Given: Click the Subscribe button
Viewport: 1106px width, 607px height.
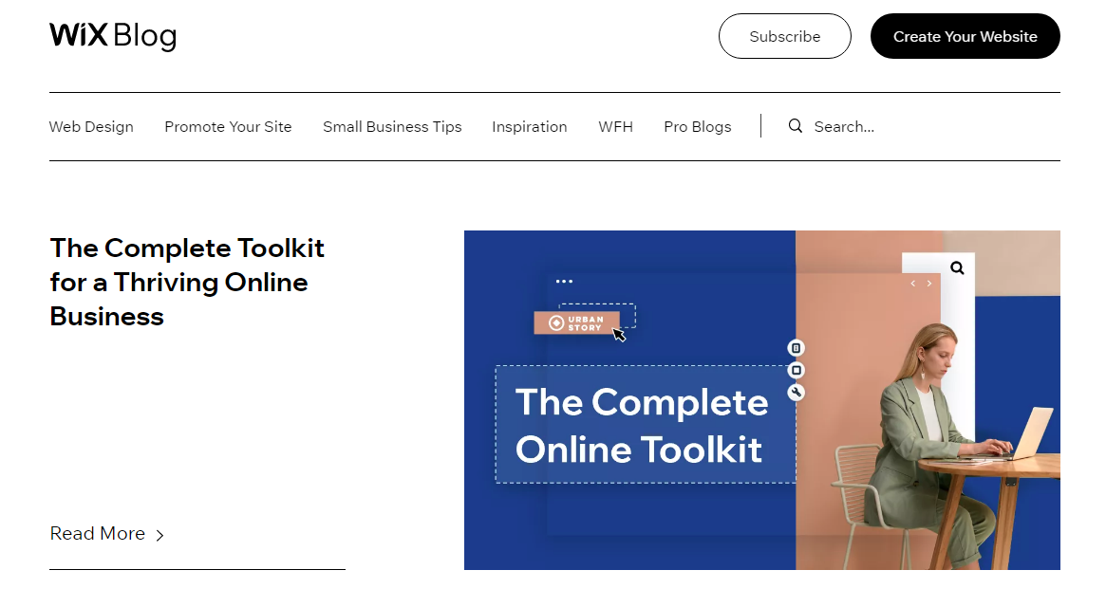Looking at the screenshot, I should tap(785, 36).
